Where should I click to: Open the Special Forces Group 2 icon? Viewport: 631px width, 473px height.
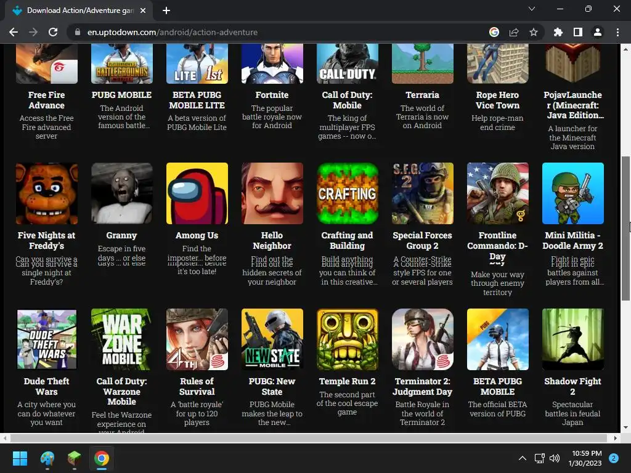pyautogui.click(x=423, y=193)
